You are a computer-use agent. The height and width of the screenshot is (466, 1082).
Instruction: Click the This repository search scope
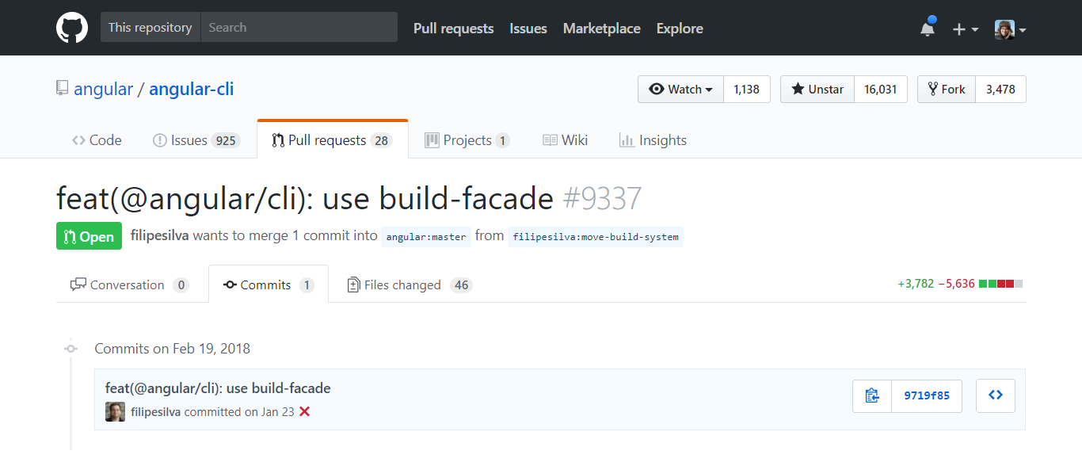point(150,27)
